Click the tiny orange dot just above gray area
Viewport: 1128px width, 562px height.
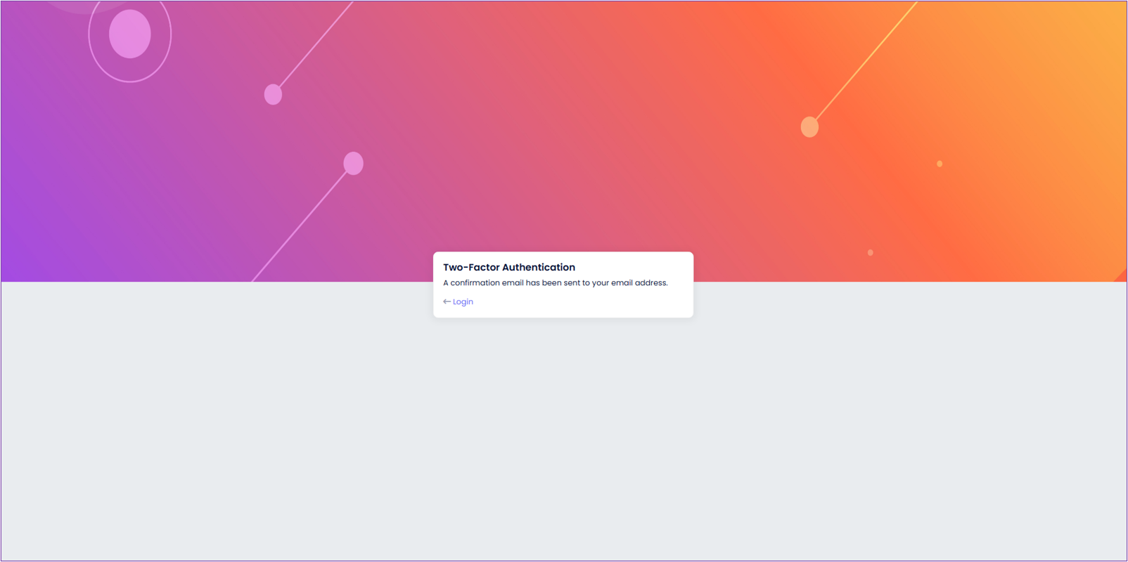(871, 252)
